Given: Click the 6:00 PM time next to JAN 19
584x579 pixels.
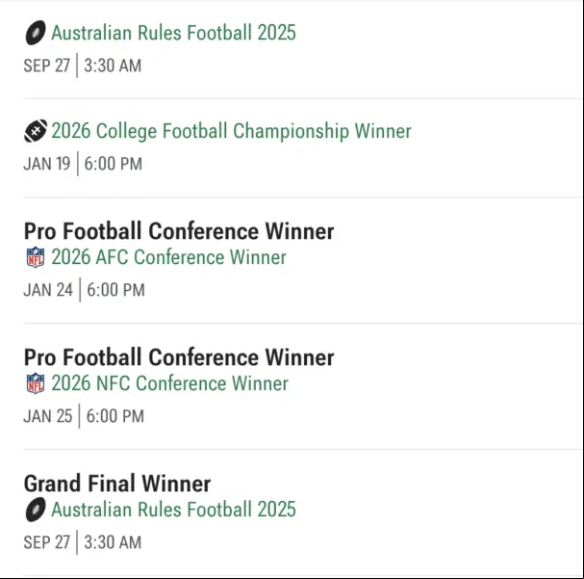Looking at the screenshot, I should pyautogui.click(x=114, y=164).
